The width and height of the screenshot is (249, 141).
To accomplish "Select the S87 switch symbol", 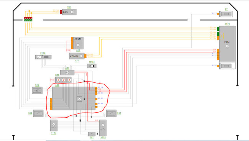I will click(x=92, y=134).
